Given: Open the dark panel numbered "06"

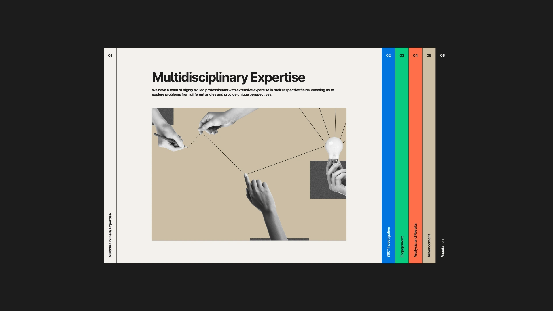Looking at the screenshot, I should click(442, 56).
